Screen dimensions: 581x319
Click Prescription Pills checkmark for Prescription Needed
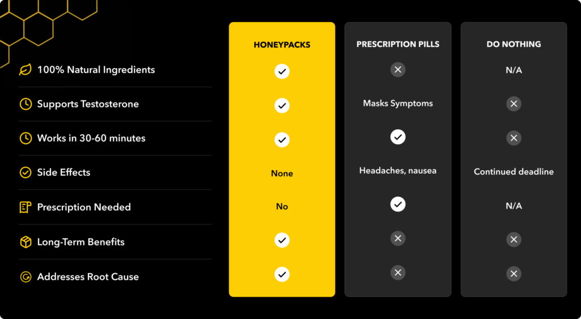tap(398, 204)
